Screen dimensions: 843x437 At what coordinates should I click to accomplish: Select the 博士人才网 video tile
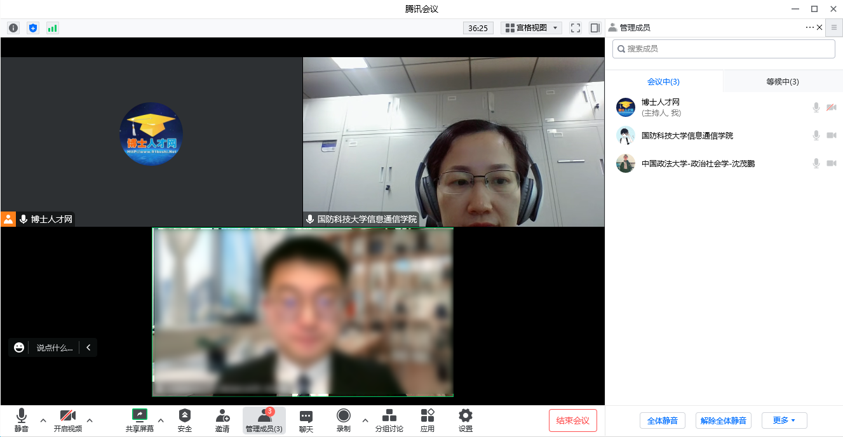[x=151, y=142]
